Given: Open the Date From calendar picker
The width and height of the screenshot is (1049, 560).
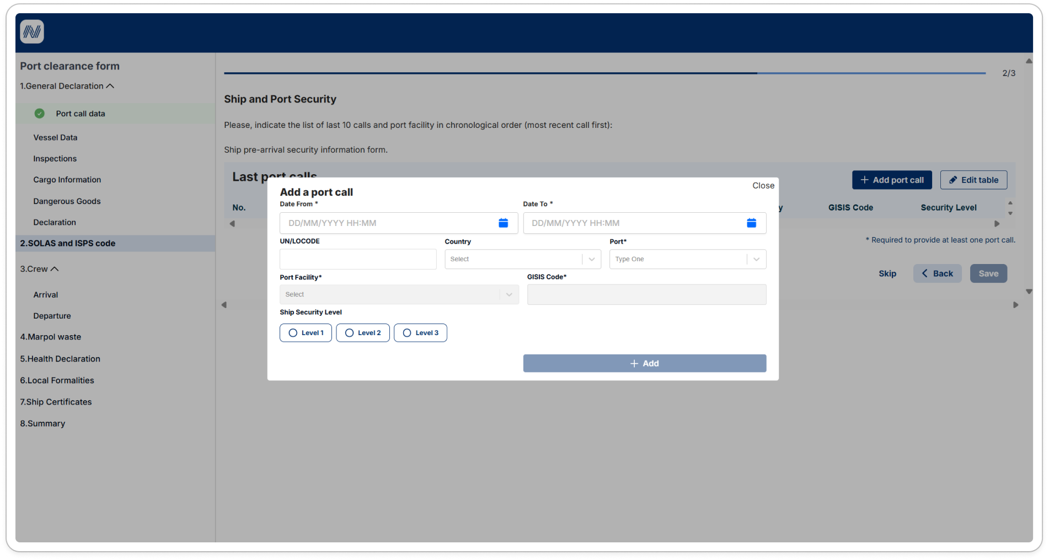Looking at the screenshot, I should tap(503, 223).
